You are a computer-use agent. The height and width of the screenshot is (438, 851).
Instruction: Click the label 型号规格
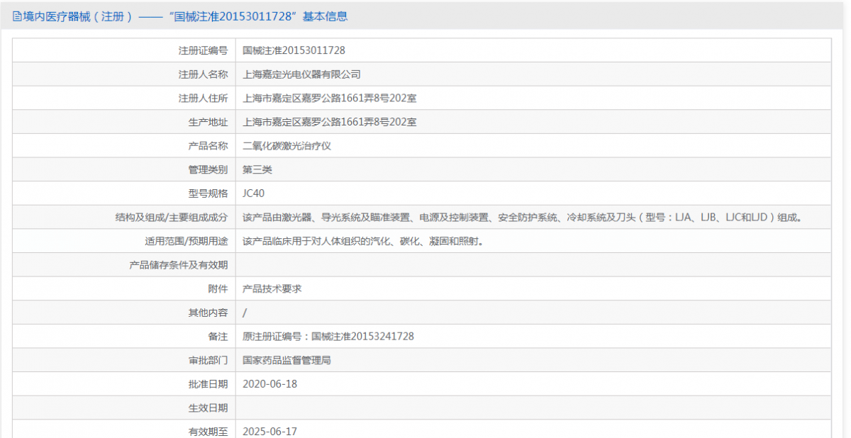point(208,193)
